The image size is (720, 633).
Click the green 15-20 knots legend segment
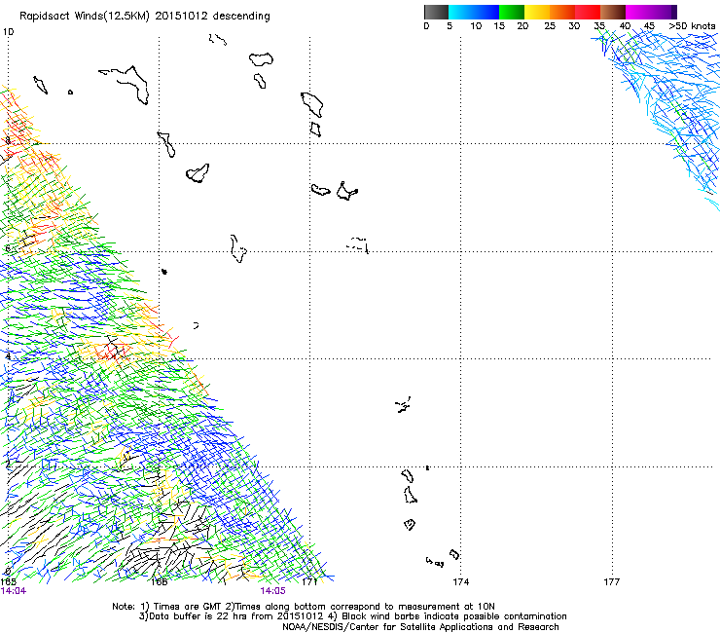click(512, 12)
